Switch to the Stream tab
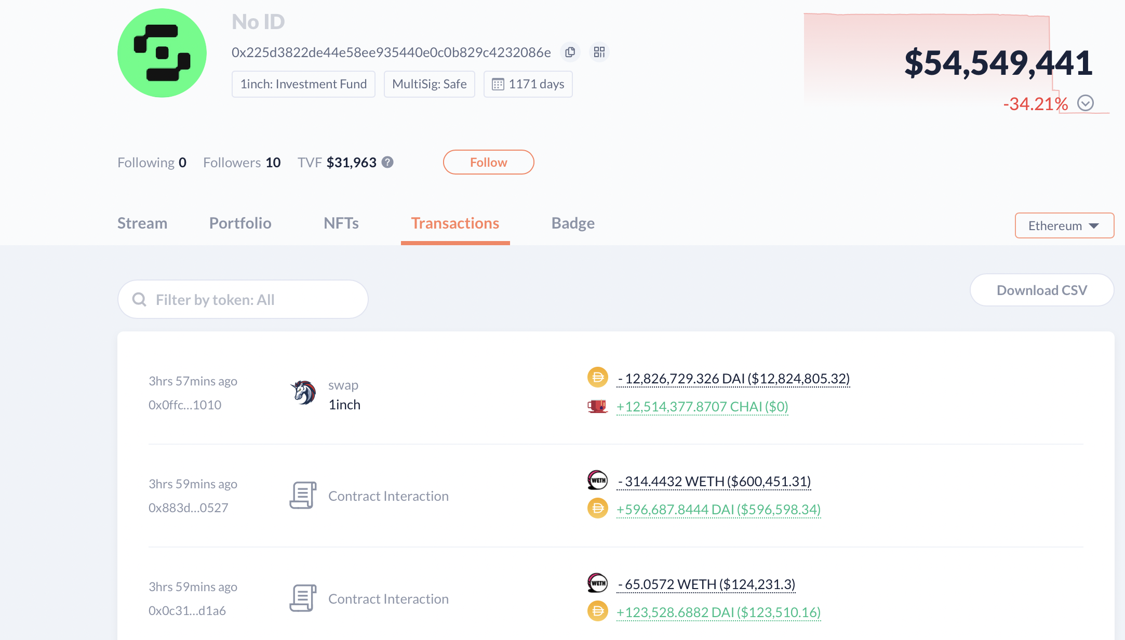Image resolution: width=1125 pixels, height=640 pixels. pos(142,223)
